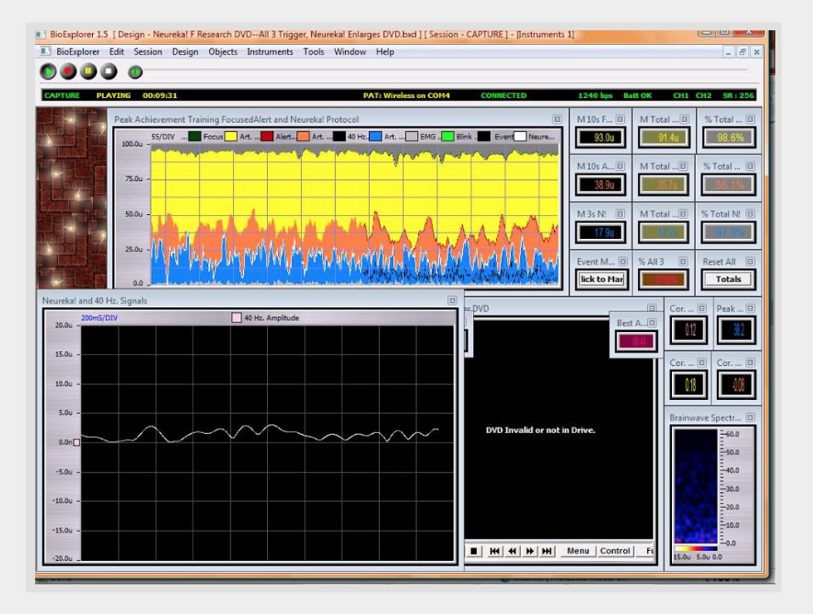Rewind the DVD playback
The image size is (813, 614).
click(512, 551)
